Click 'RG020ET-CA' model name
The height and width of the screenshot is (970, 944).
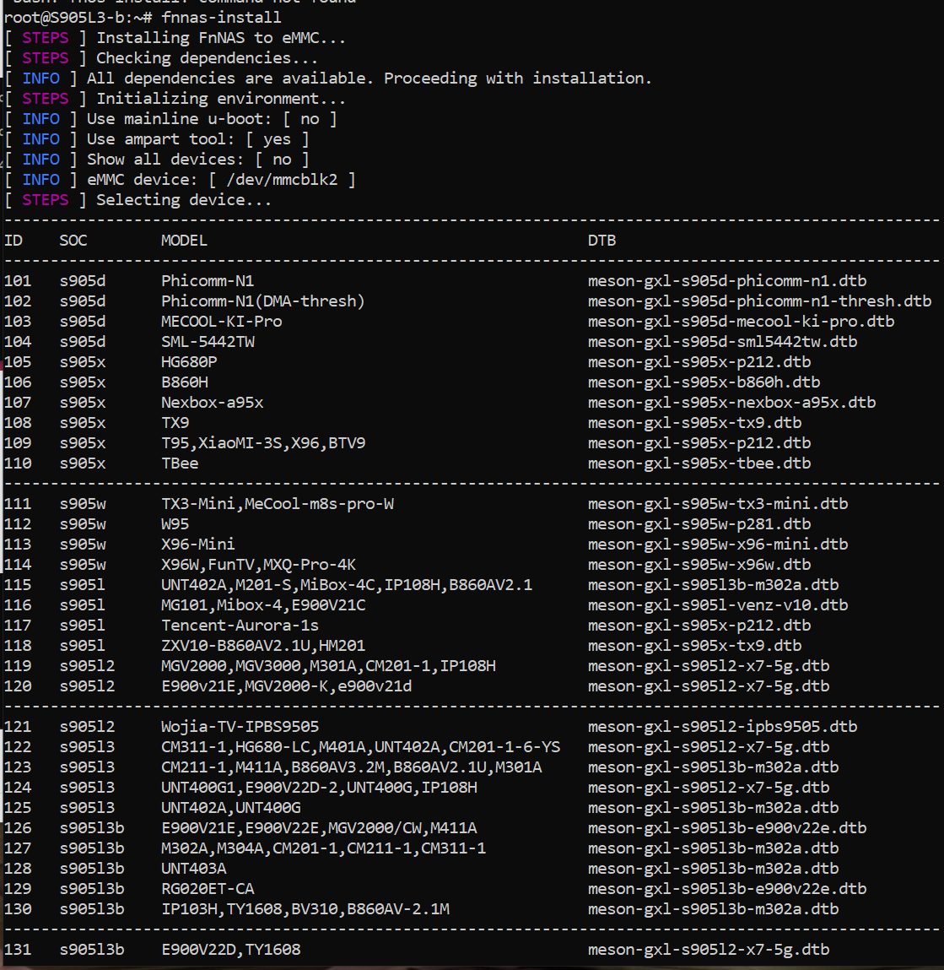tap(208, 889)
